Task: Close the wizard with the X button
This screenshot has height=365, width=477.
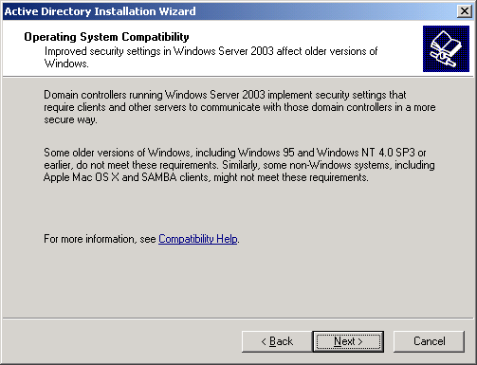Action: pos(465,11)
